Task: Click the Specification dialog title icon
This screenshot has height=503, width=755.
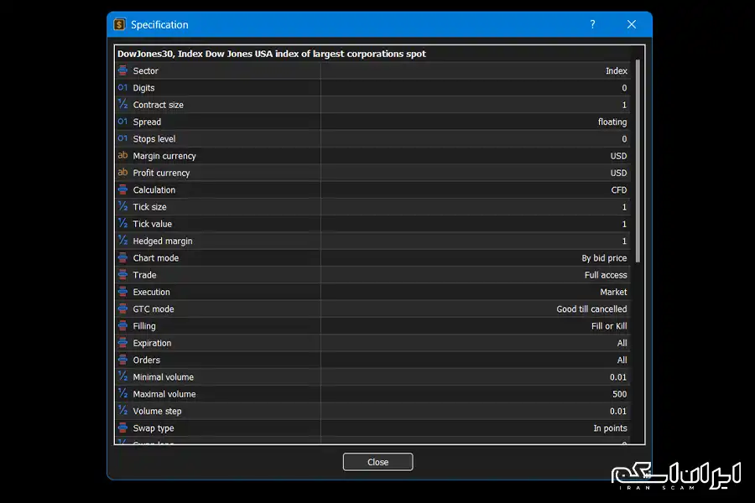Action: (119, 24)
